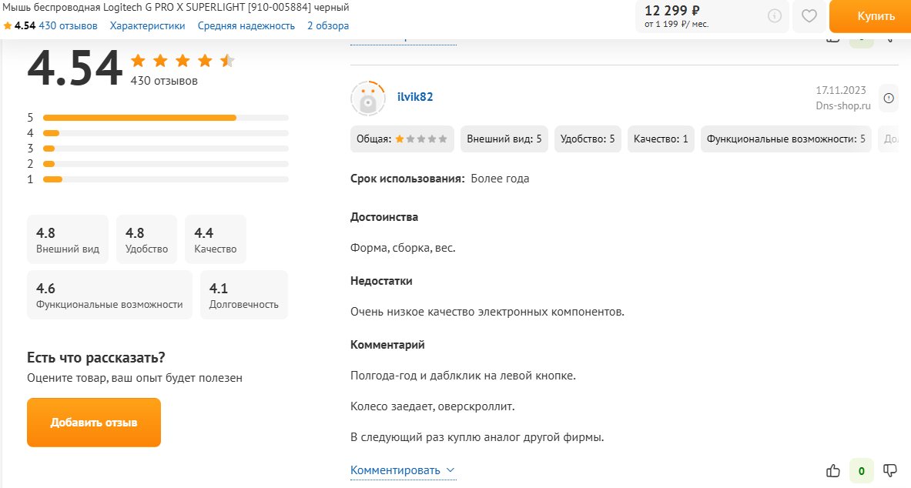This screenshot has width=911, height=488.
Task: Click the usage period 'Более года'
Action: [x=500, y=179]
